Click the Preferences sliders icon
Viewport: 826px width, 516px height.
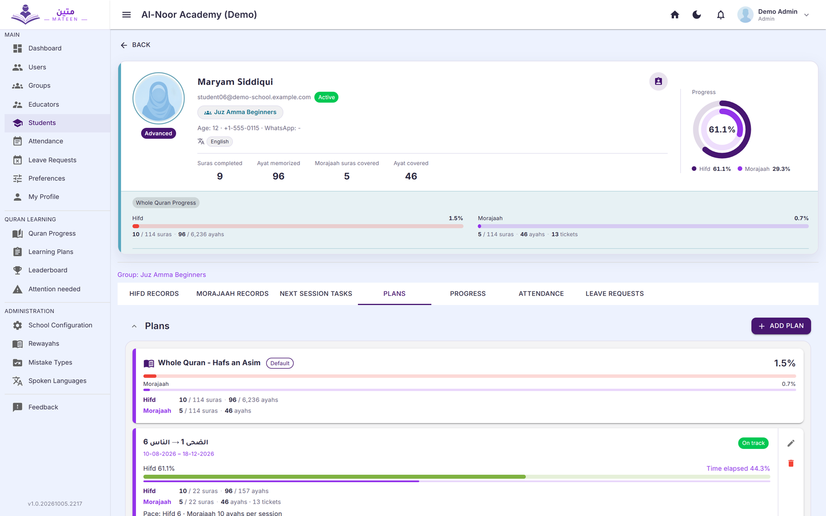tap(18, 178)
